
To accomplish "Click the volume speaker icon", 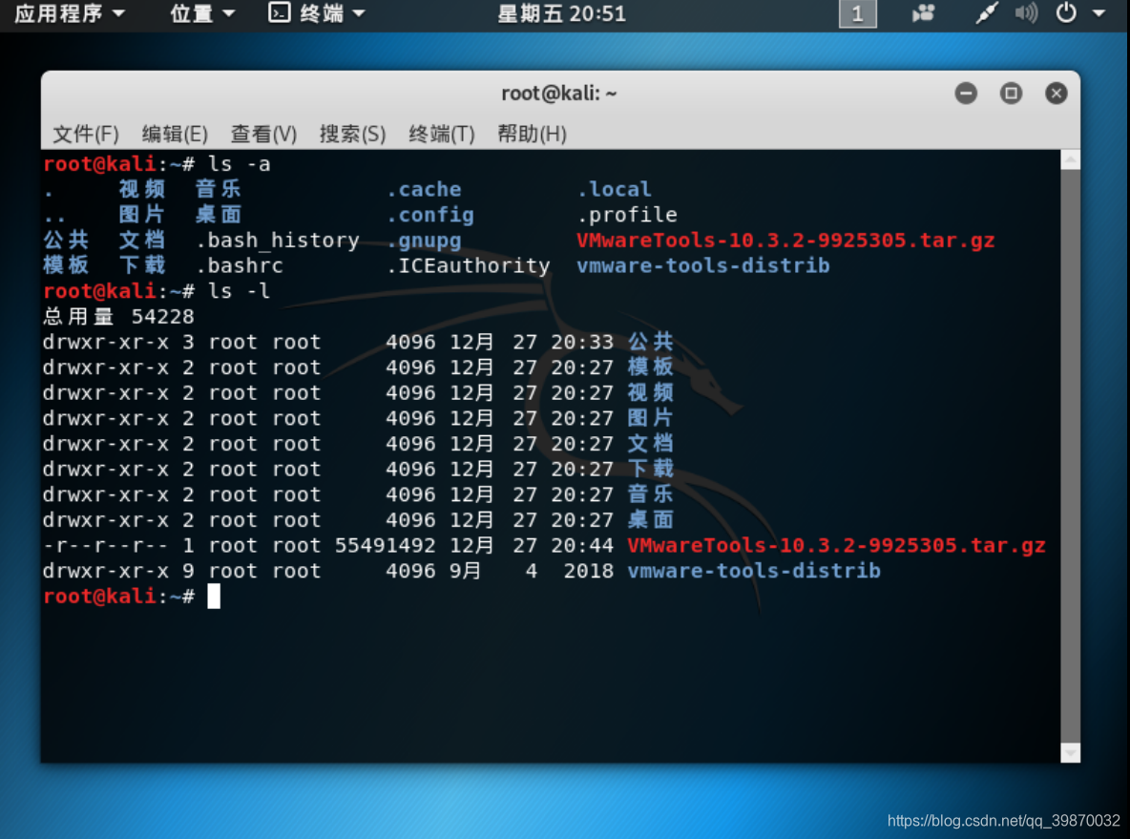I will click(x=1024, y=12).
